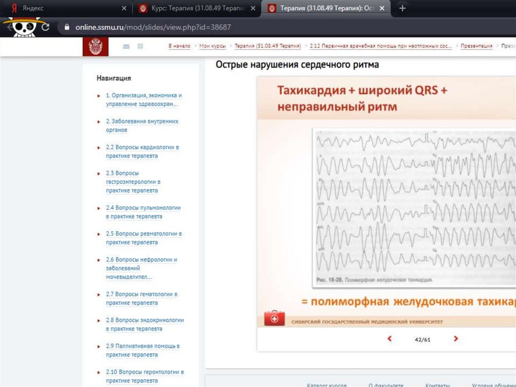The width and height of the screenshot is (516, 387).
Task: Click the Навигация panel heading
Action: [x=114, y=78]
